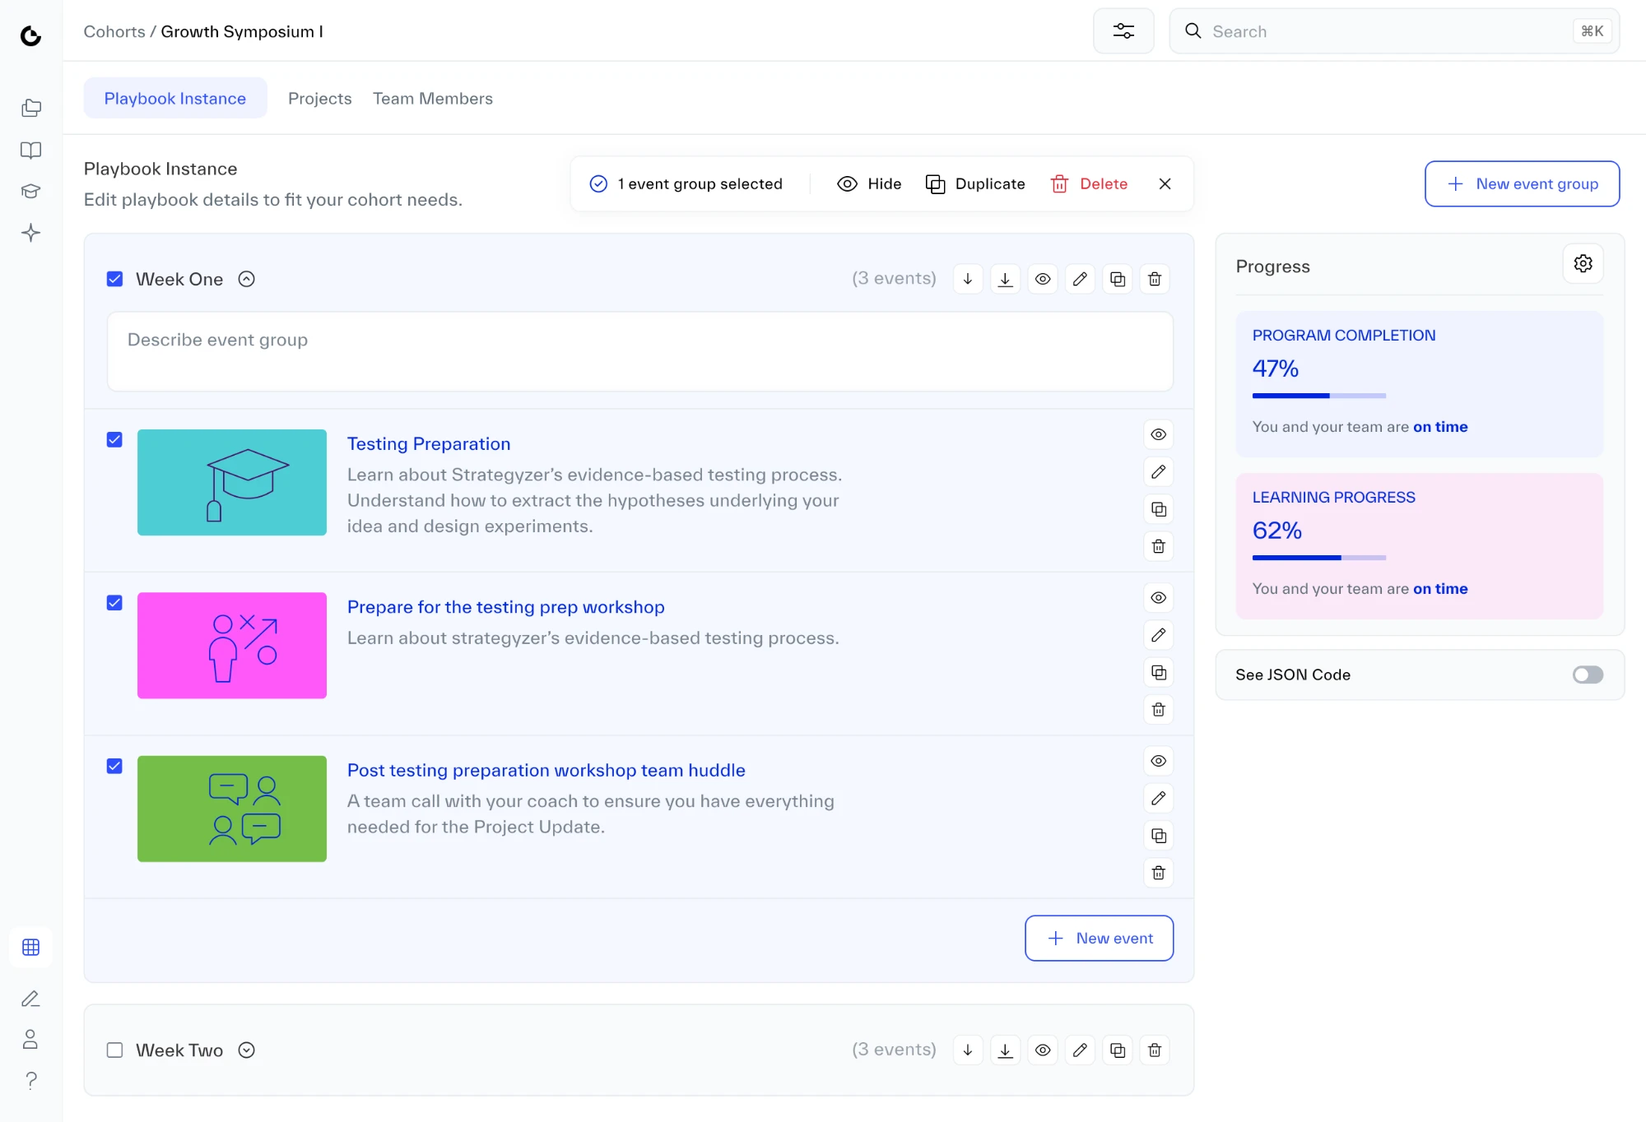Focus the Describe event group field
The width and height of the screenshot is (1646, 1122).
(x=640, y=351)
